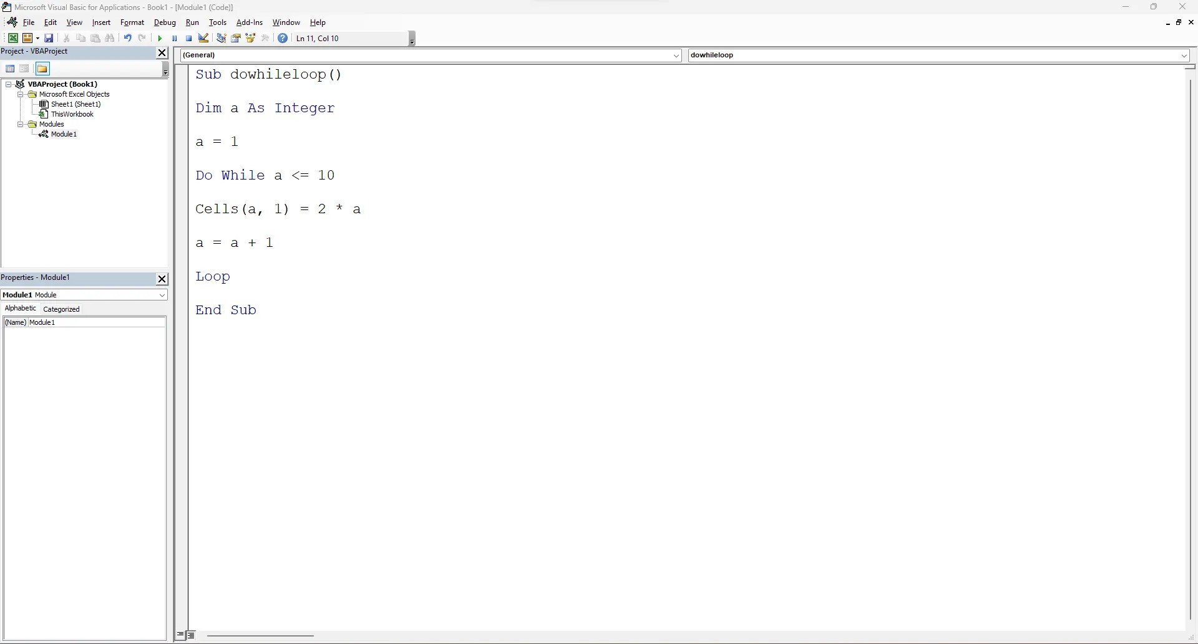Click View Microsoft Excel icon
The width and height of the screenshot is (1198, 644).
click(x=12, y=38)
